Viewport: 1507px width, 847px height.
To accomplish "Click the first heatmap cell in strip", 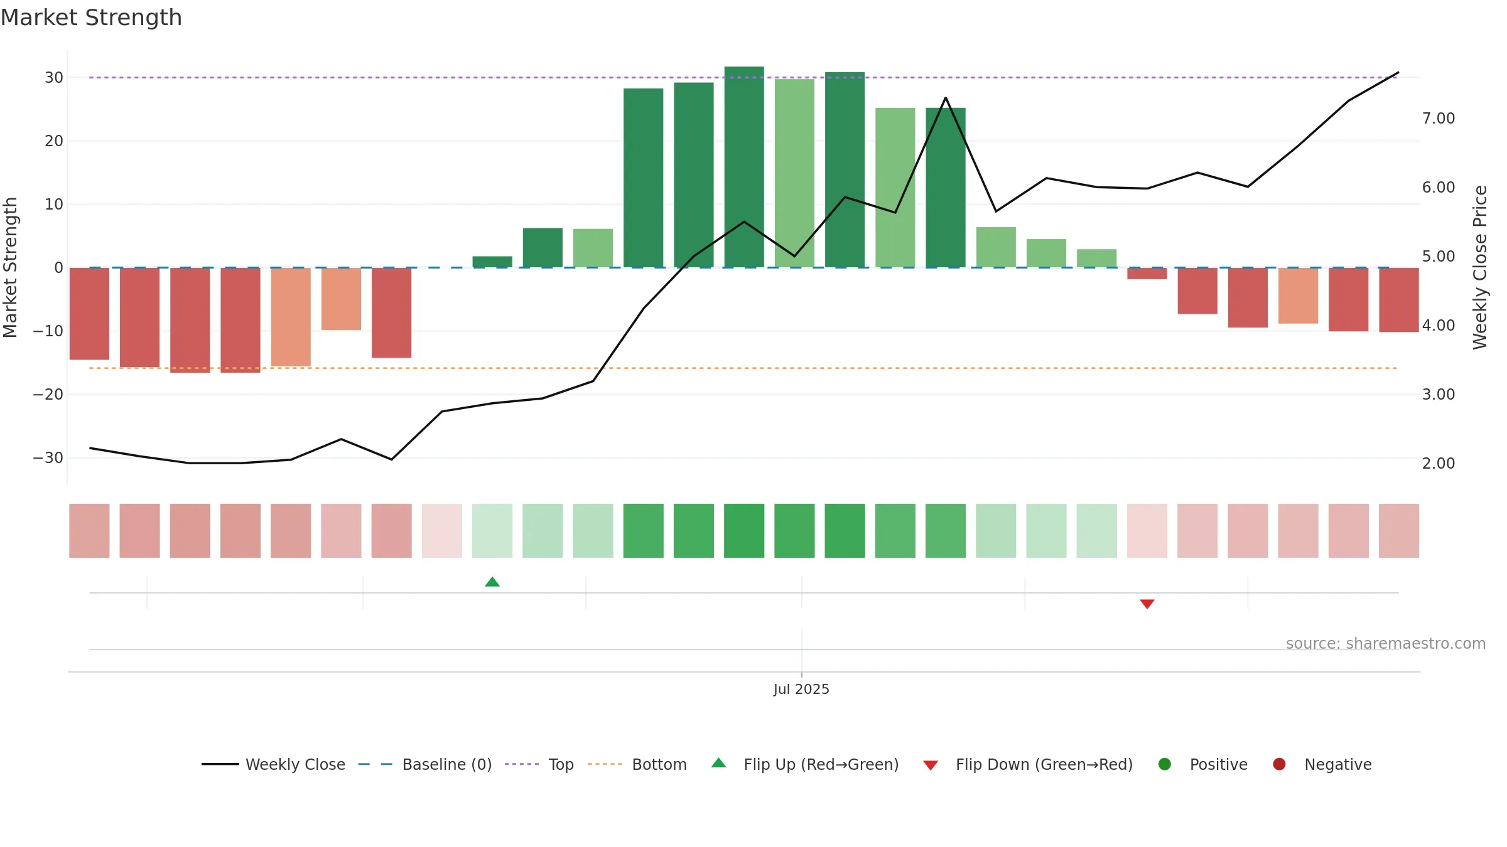I will (89, 531).
